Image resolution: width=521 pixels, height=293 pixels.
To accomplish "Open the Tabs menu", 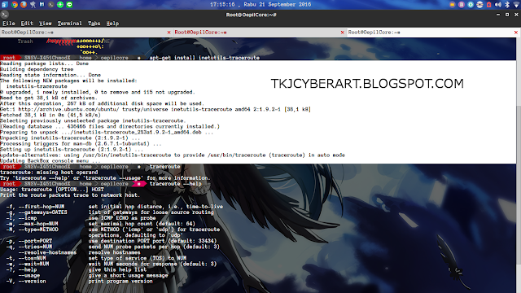I will [x=94, y=24].
